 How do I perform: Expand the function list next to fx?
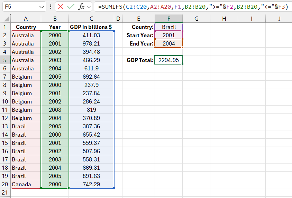89,7
